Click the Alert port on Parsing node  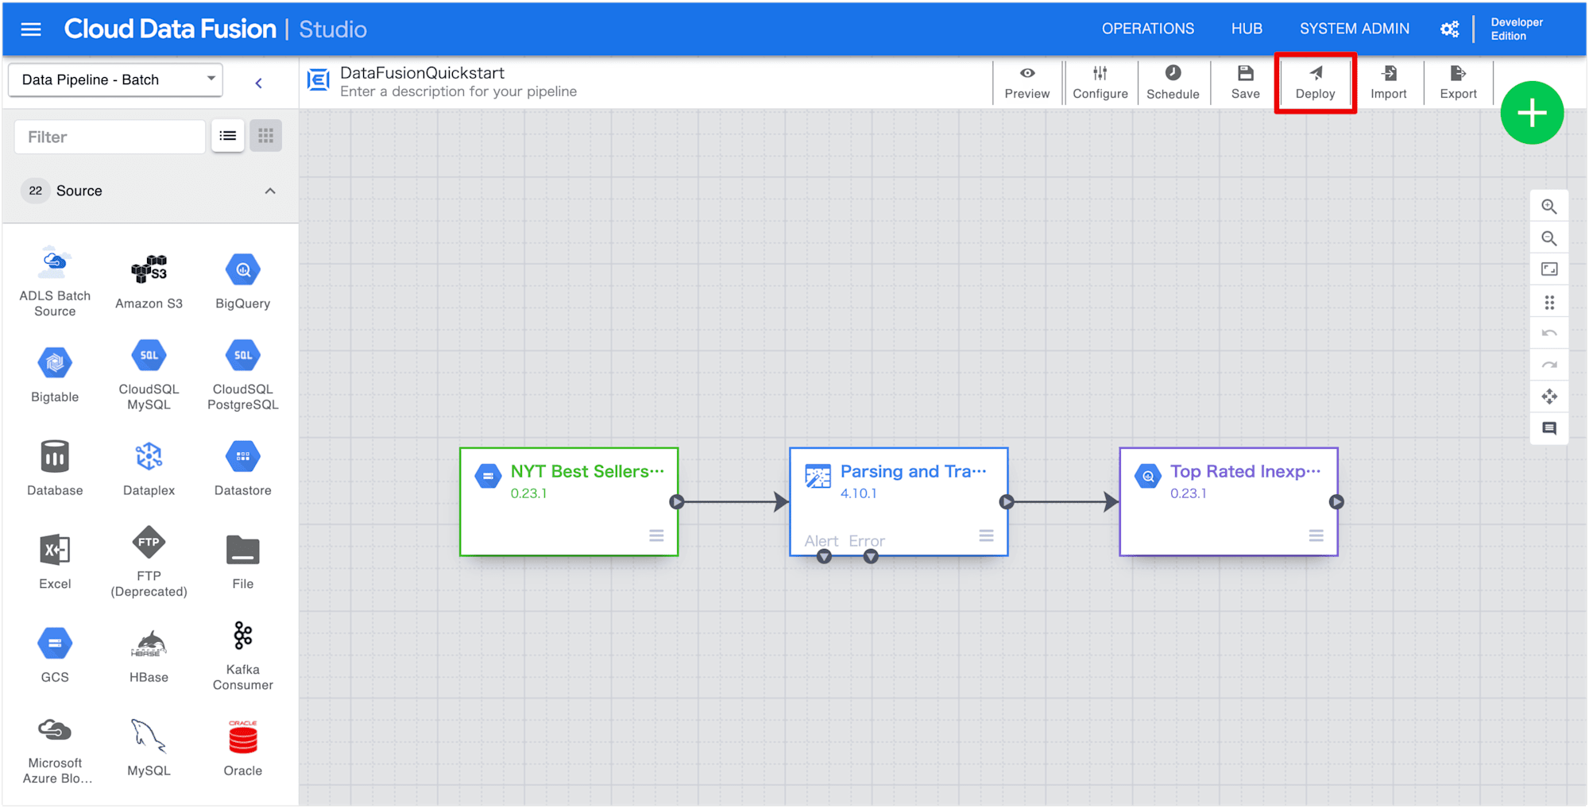(x=824, y=557)
